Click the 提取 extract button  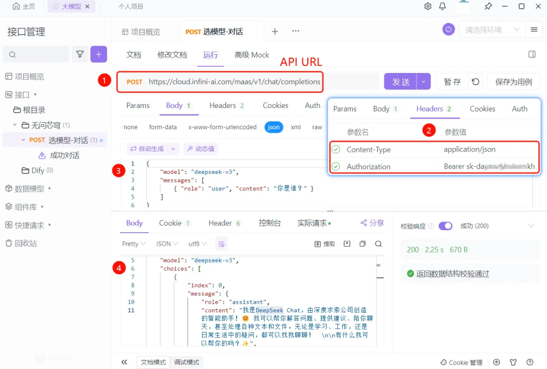325,244
